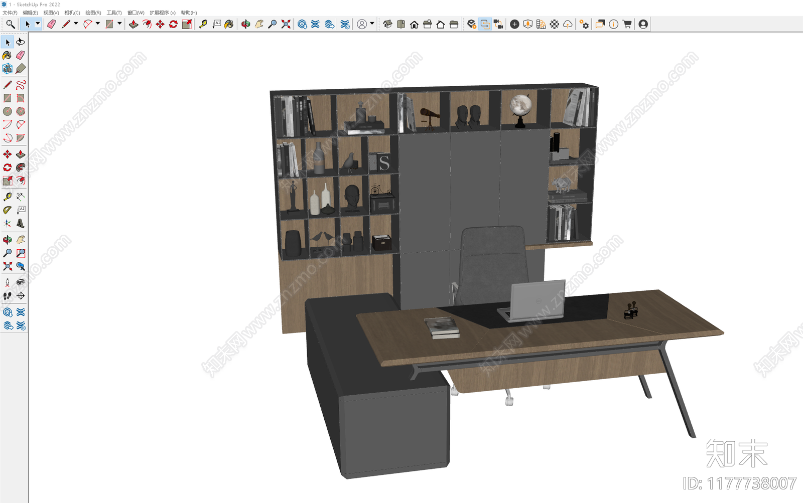The image size is (803, 503).
Task: Select the Polygon tool
Action: tap(21, 111)
